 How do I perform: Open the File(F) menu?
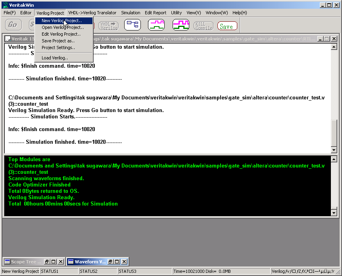10,13
